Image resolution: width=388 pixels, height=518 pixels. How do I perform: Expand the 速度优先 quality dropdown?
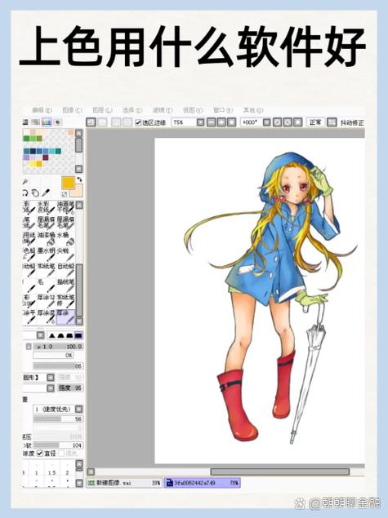tap(78, 409)
